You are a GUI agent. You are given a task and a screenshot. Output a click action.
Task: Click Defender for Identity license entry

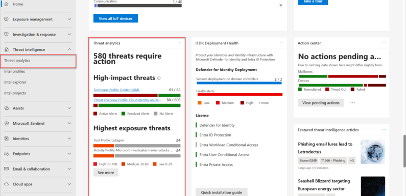[217, 125]
